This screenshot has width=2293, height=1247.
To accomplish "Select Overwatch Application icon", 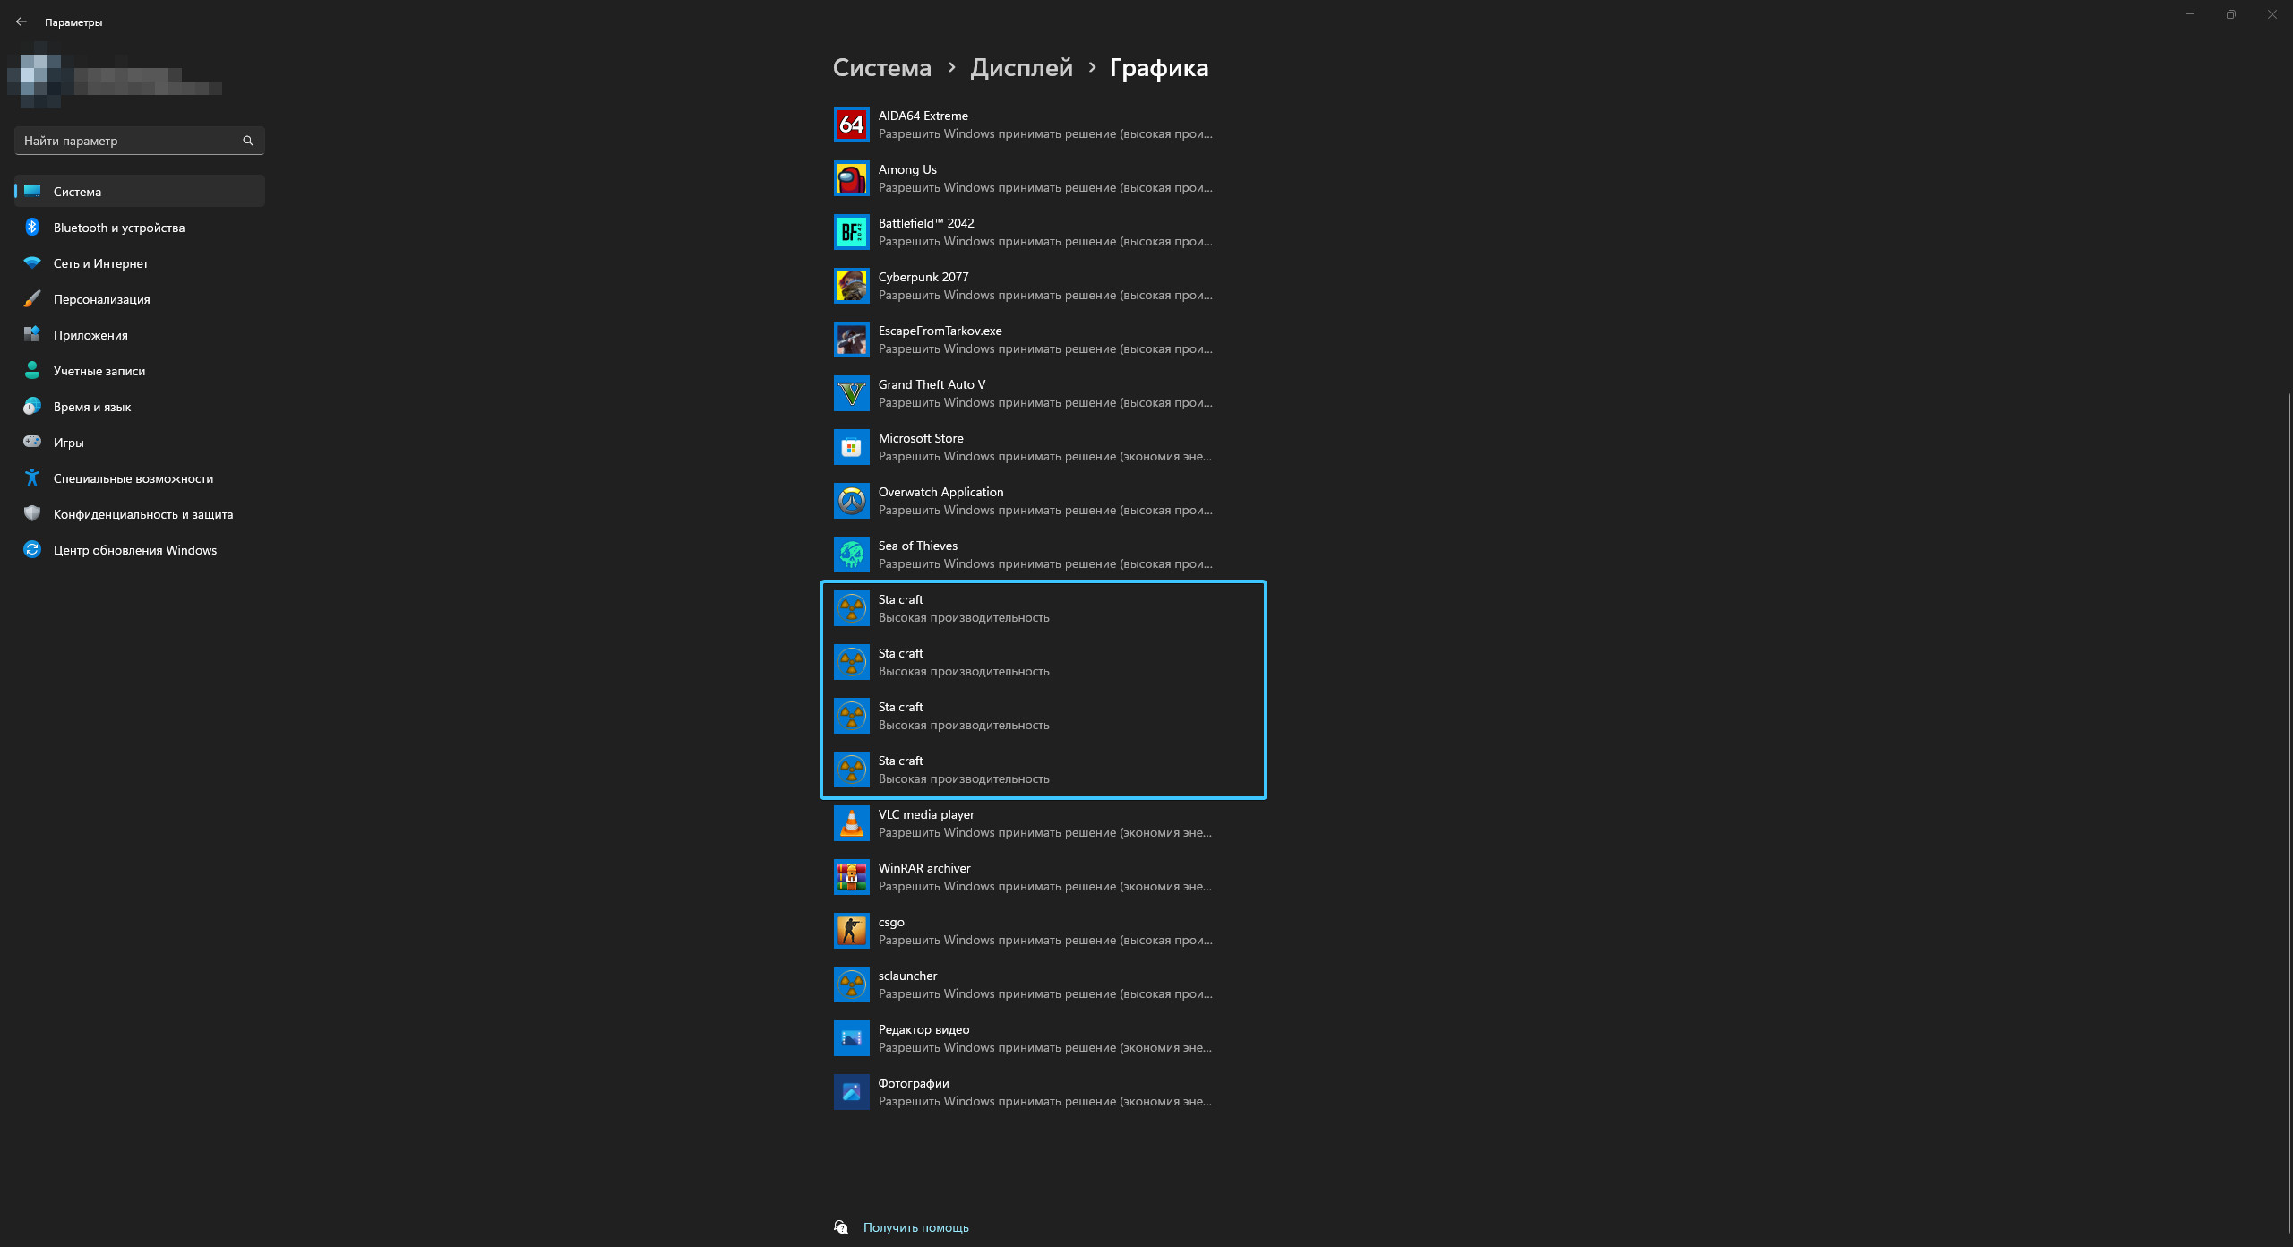I will click(851, 501).
